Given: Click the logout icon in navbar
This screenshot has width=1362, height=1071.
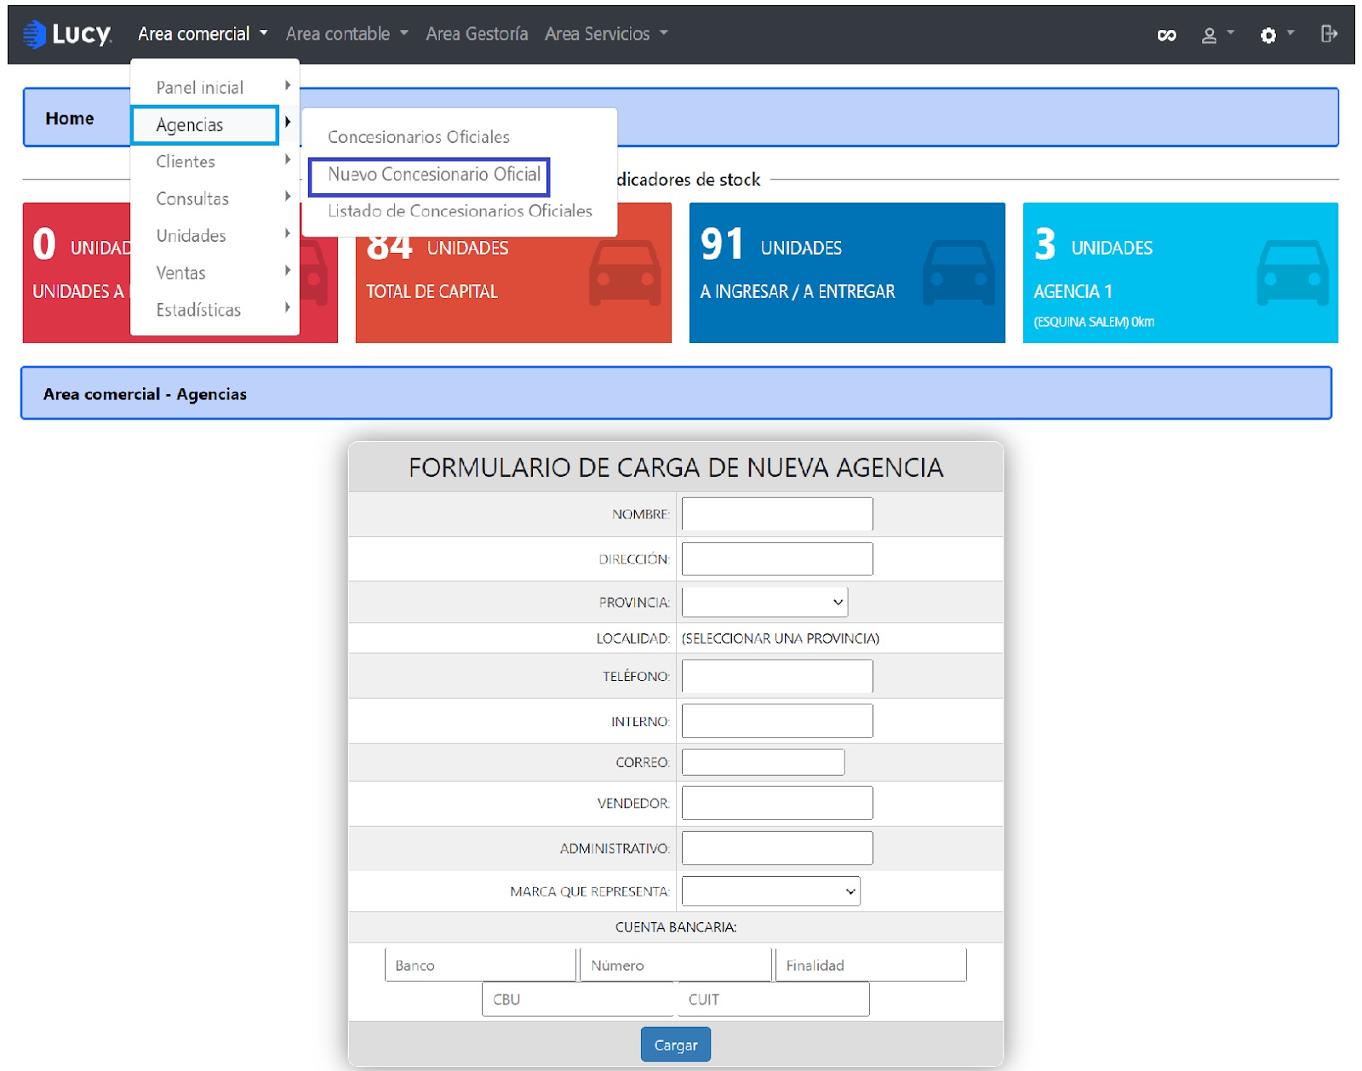Looking at the screenshot, I should point(1329,34).
